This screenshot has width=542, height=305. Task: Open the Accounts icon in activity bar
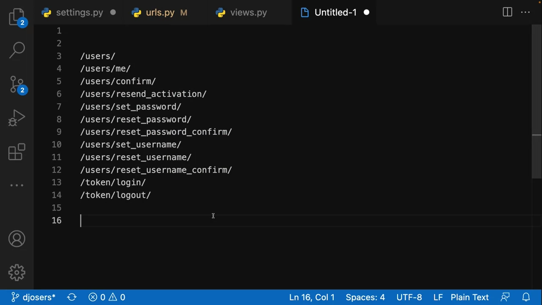click(17, 239)
